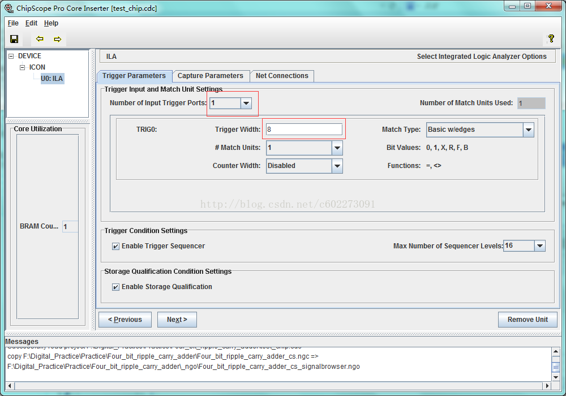Click the vertical scrollbar thumb in Messages

click(x=556, y=368)
